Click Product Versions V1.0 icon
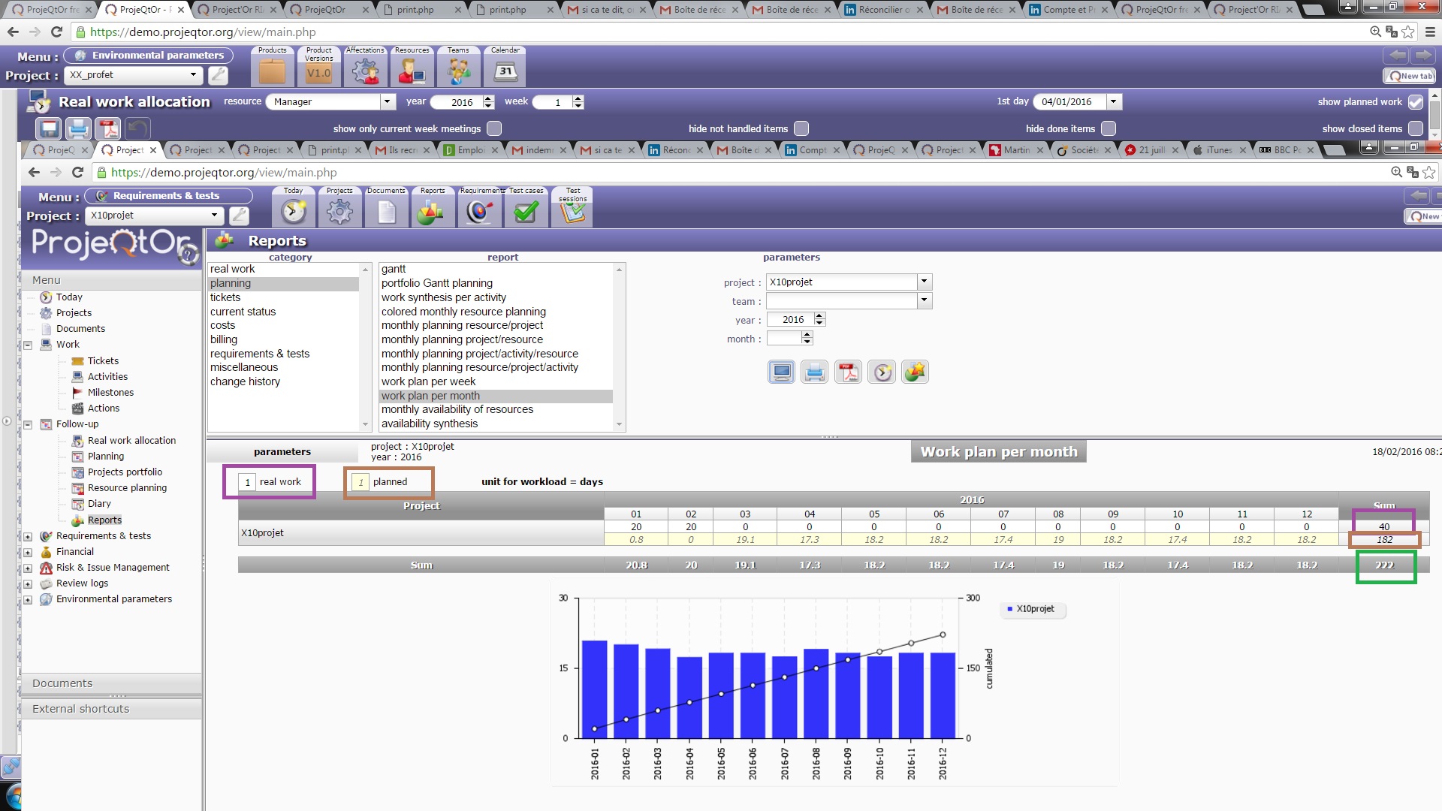The width and height of the screenshot is (1442, 811). click(x=318, y=72)
